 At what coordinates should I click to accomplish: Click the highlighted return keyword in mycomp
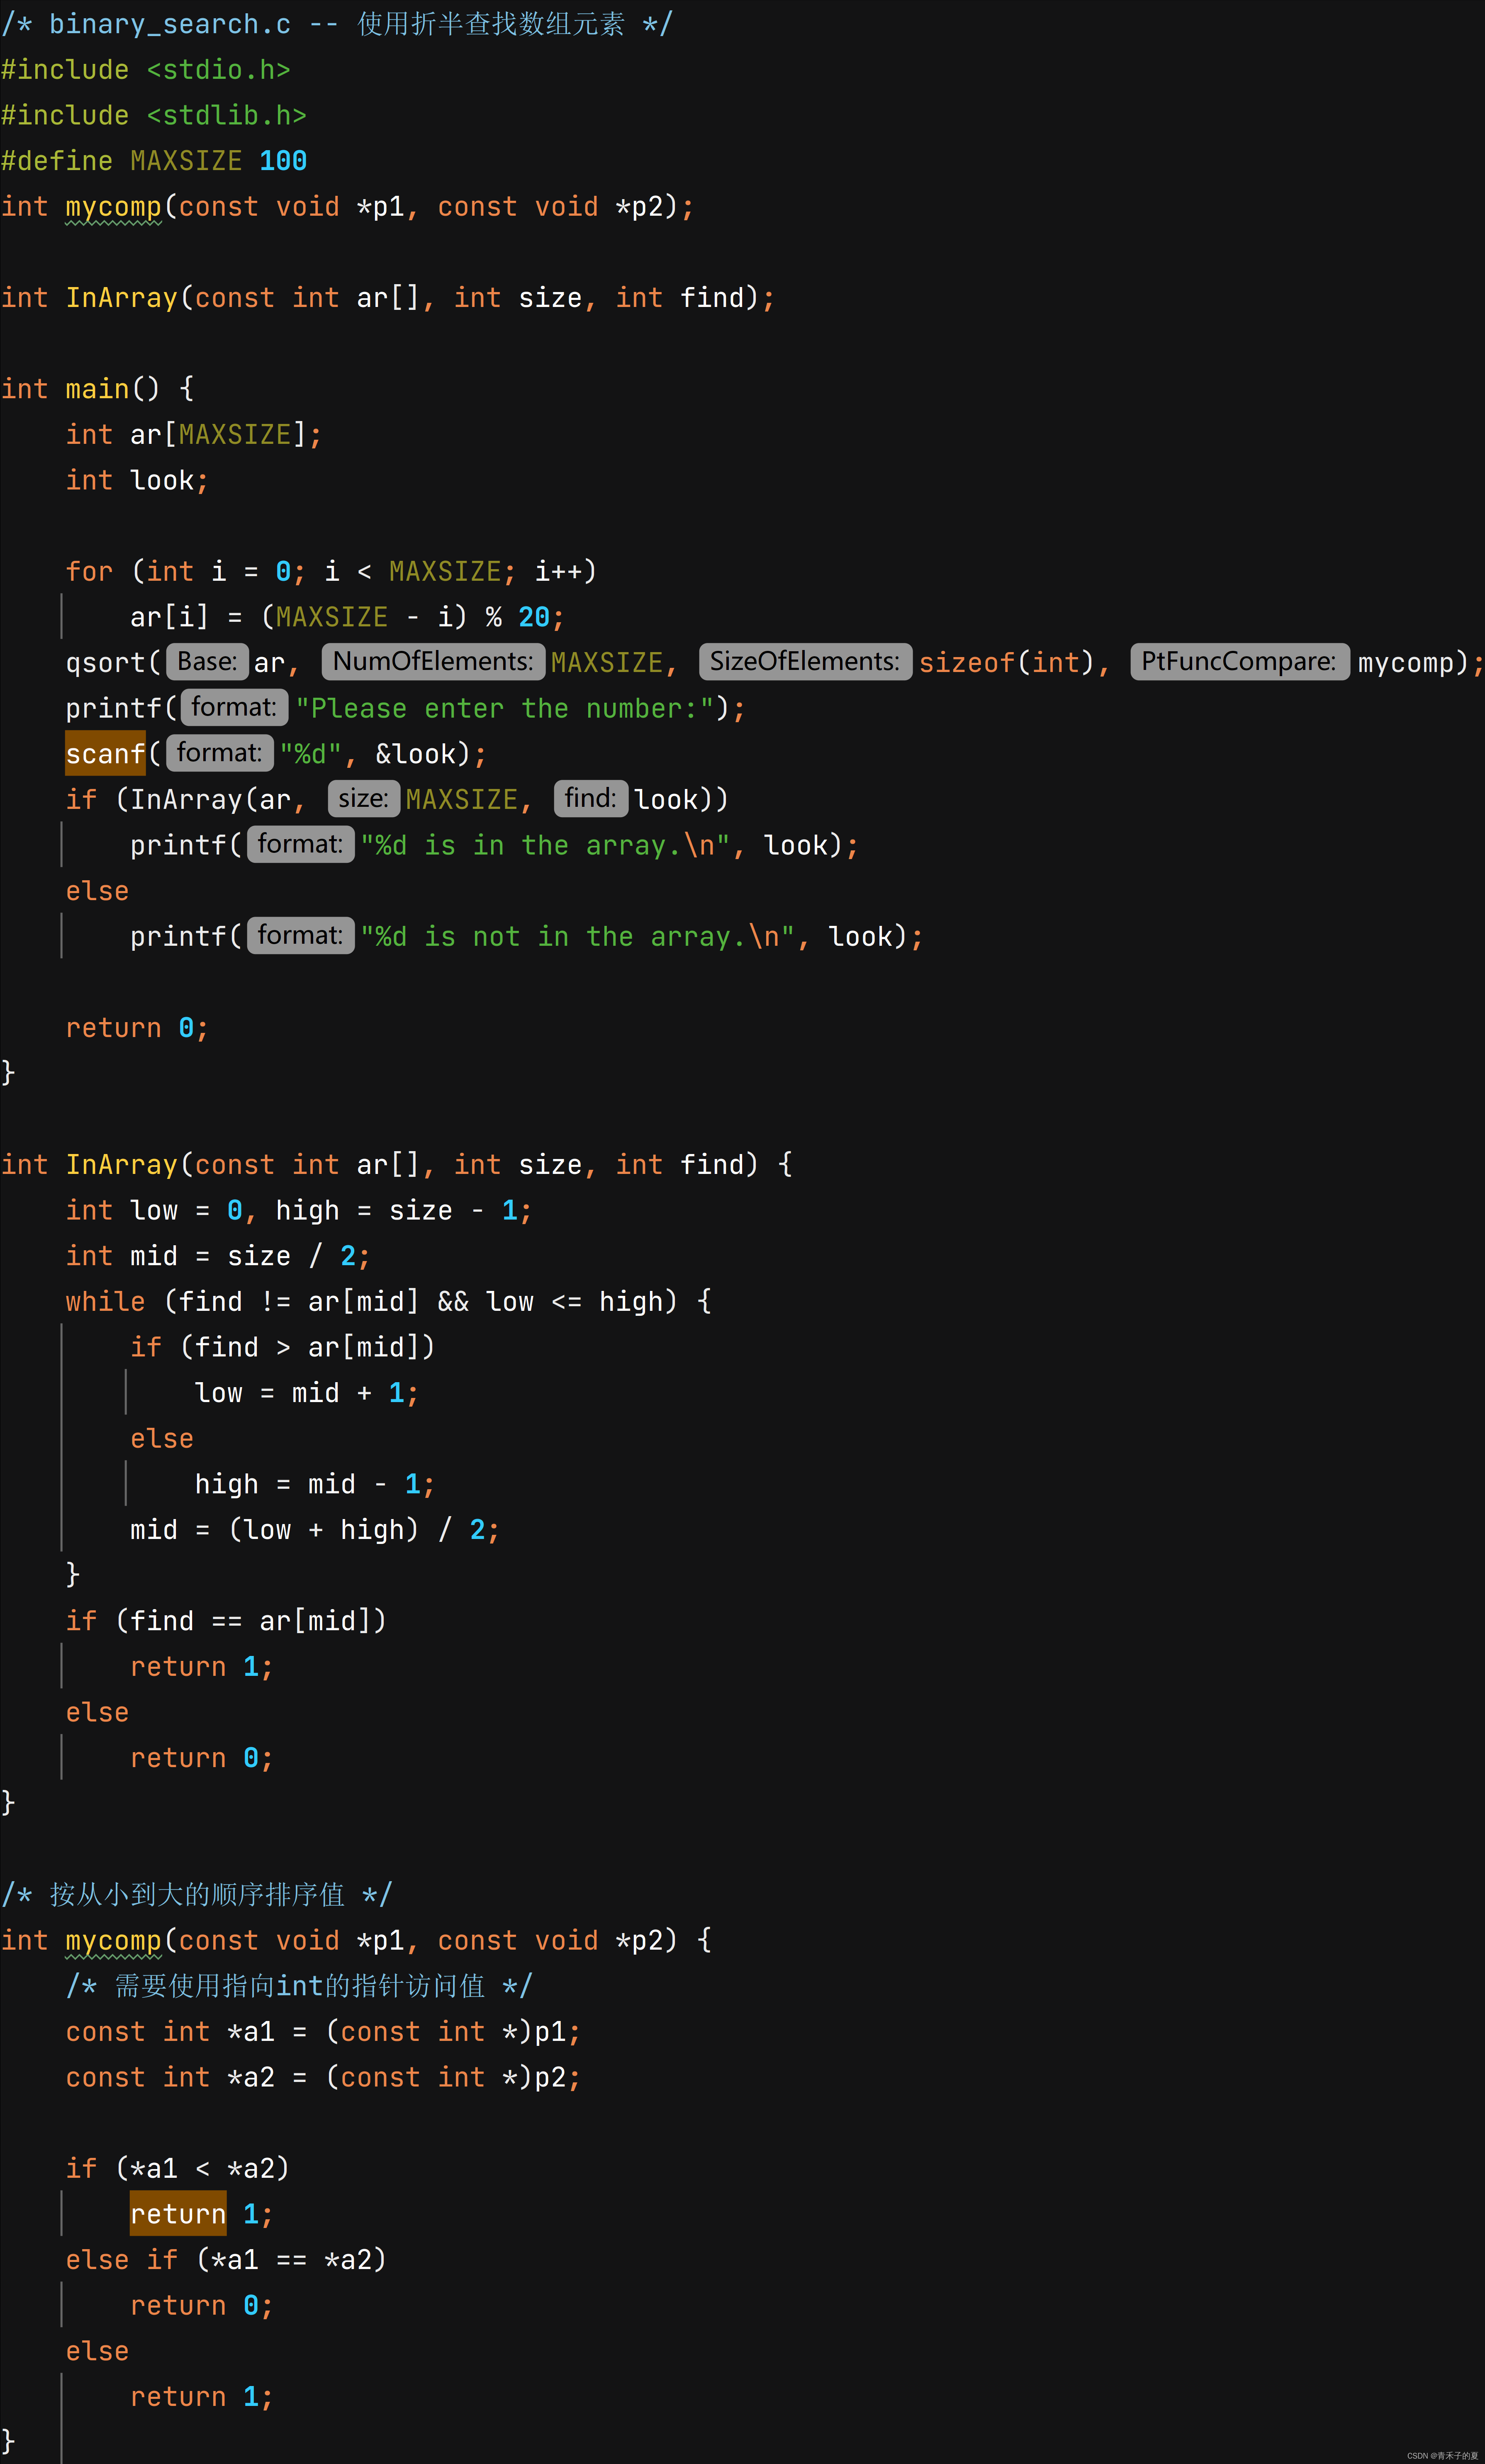tap(178, 2213)
